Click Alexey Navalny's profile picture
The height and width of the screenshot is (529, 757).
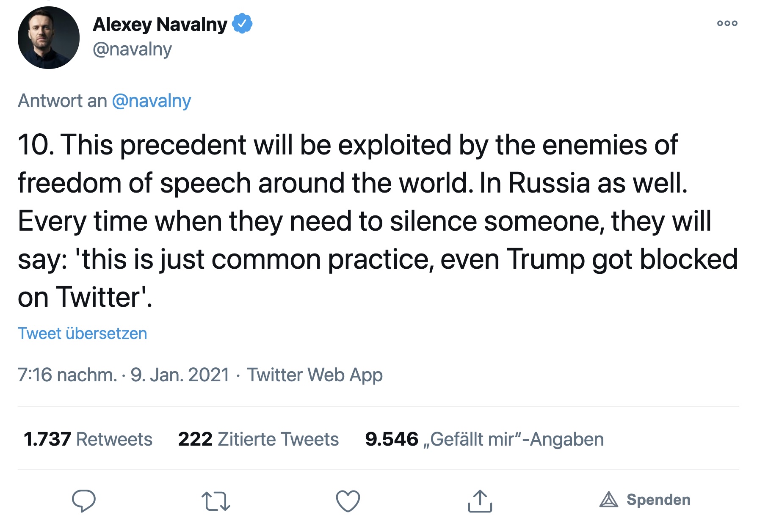[49, 38]
